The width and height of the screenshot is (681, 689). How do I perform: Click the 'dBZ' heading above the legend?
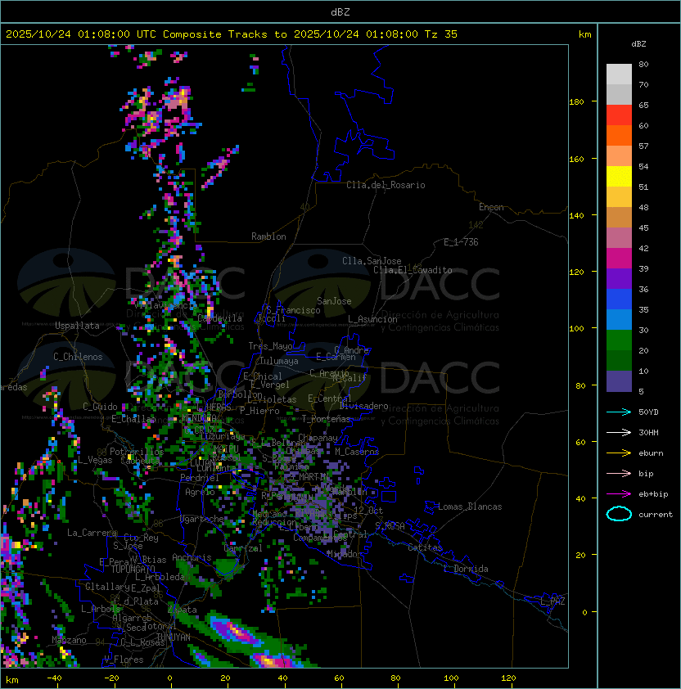coord(638,44)
